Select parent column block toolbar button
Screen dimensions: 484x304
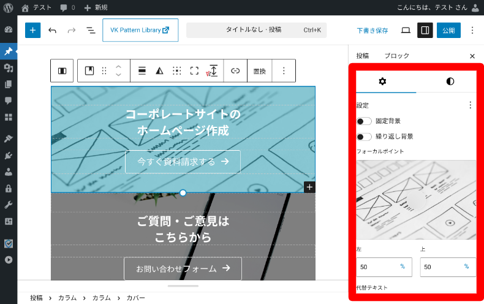[62, 71]
